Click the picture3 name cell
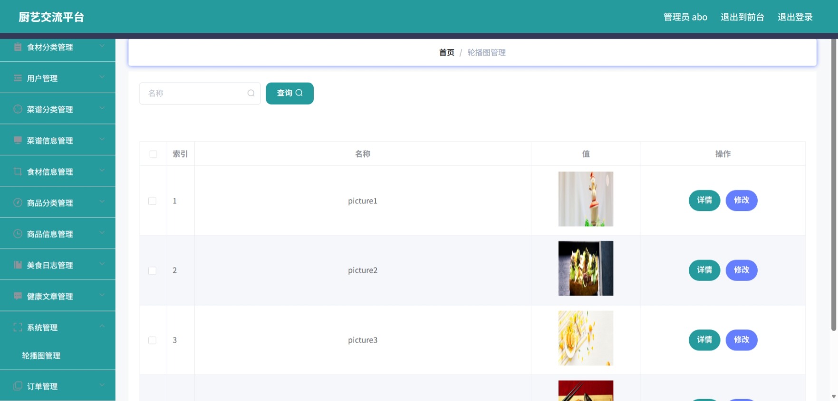 (363, 340)
